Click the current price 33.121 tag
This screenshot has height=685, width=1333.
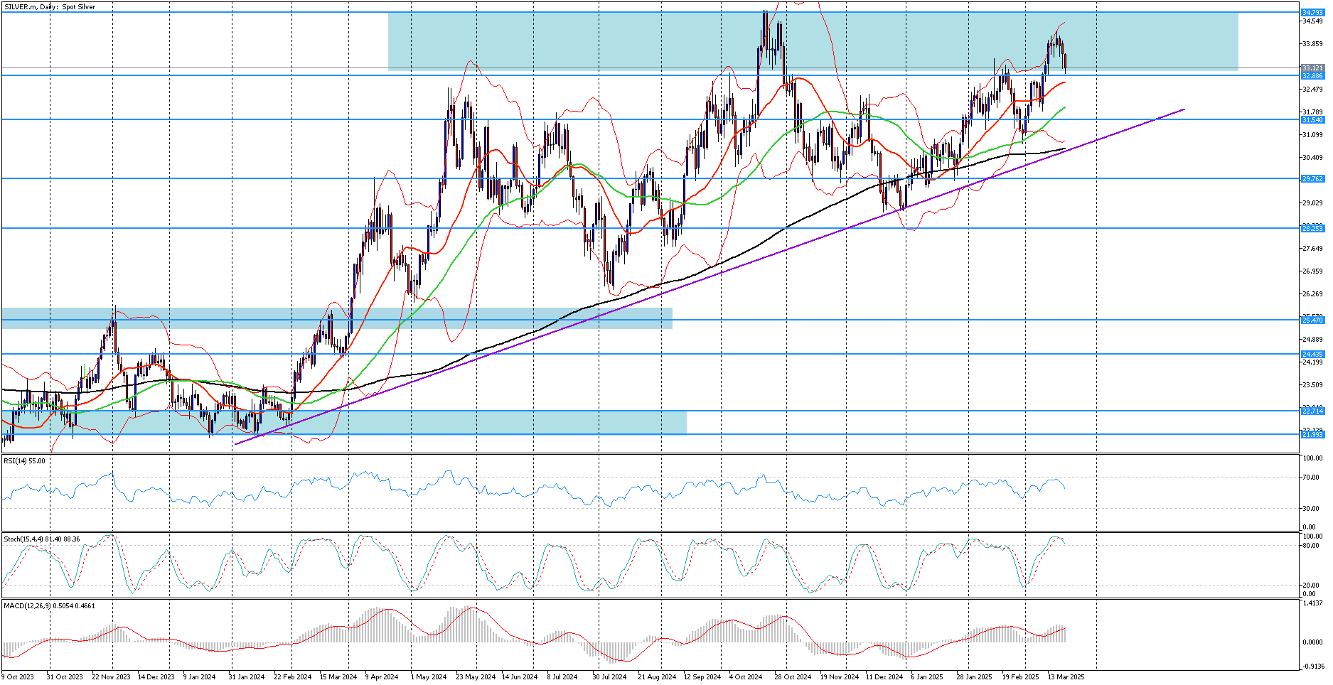click(1312, 68)
